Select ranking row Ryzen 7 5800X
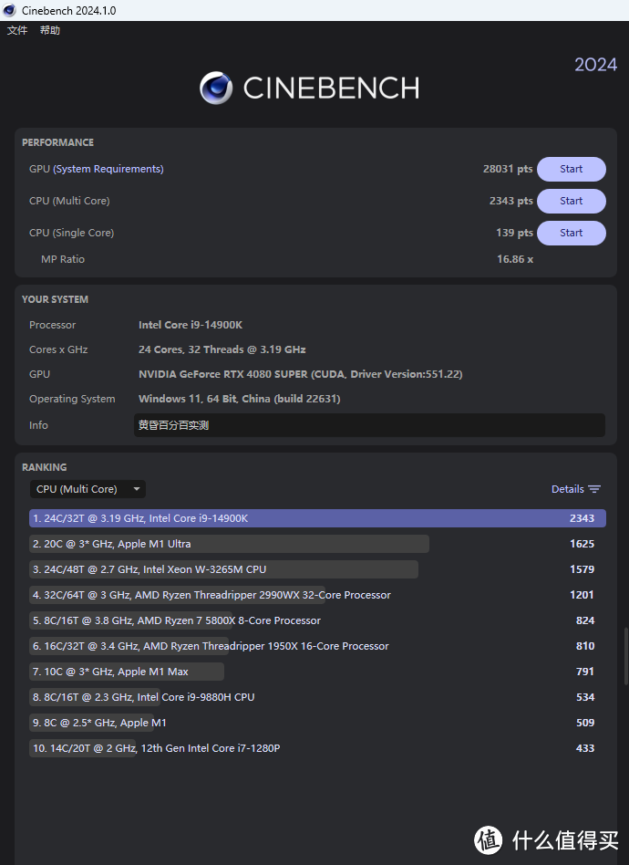629x865 pixels. 317,620
